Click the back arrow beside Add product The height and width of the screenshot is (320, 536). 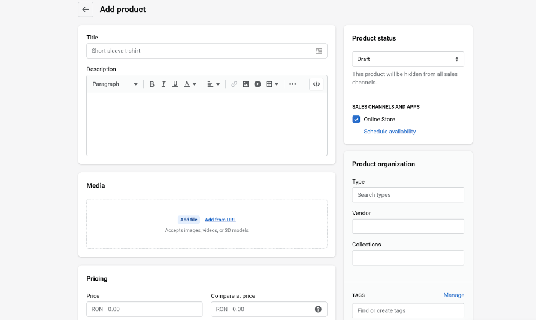click(86, 10)
